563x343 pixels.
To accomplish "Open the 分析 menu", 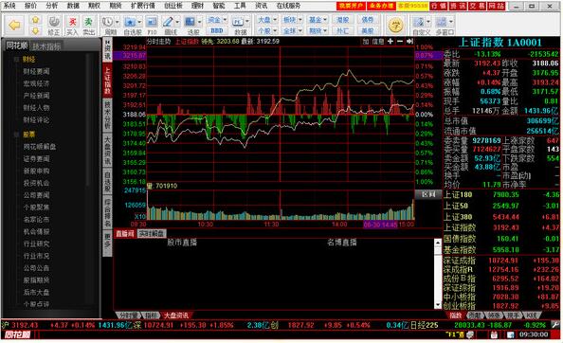I will pyautogui.click(x=52, y=6).
